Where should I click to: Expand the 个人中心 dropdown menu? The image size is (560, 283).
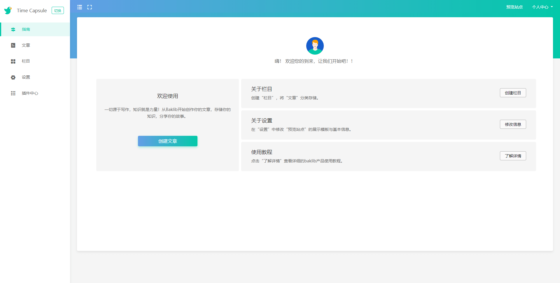(x=542, y=7)
